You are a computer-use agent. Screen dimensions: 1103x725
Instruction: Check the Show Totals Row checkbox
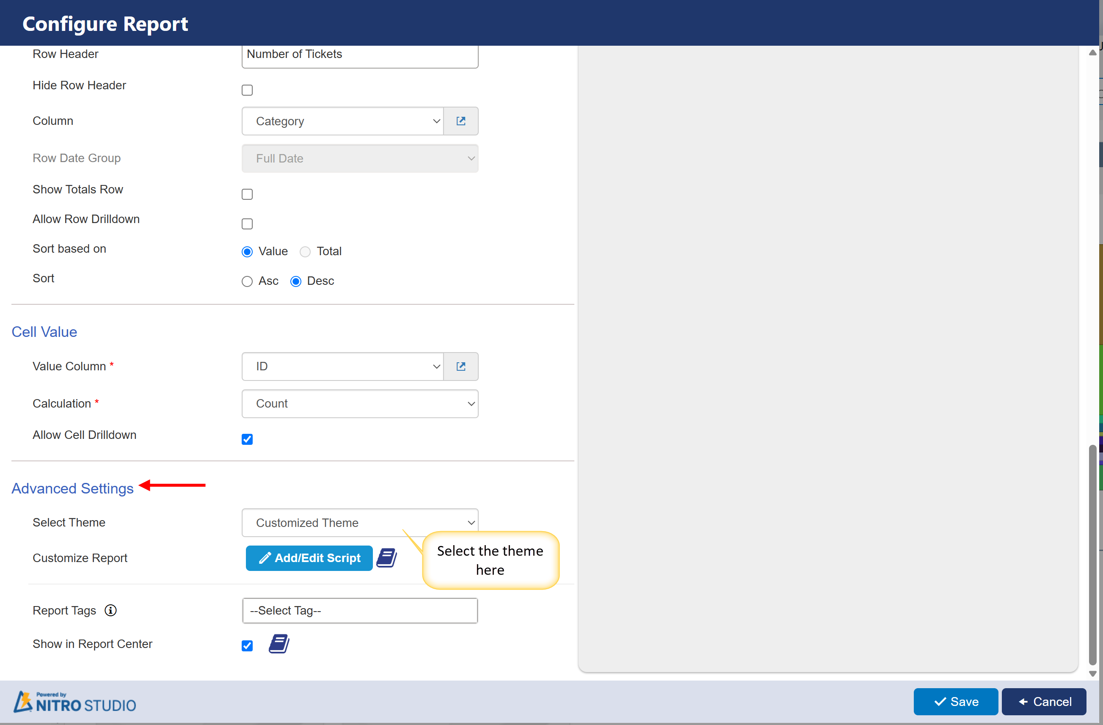pos(247,194)
